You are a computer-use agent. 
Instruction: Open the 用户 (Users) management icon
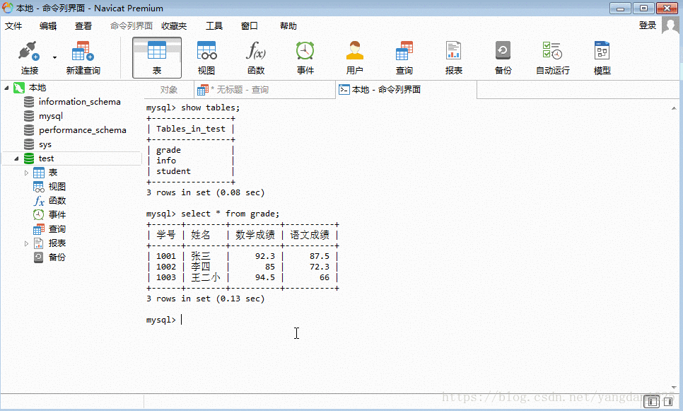354,57
